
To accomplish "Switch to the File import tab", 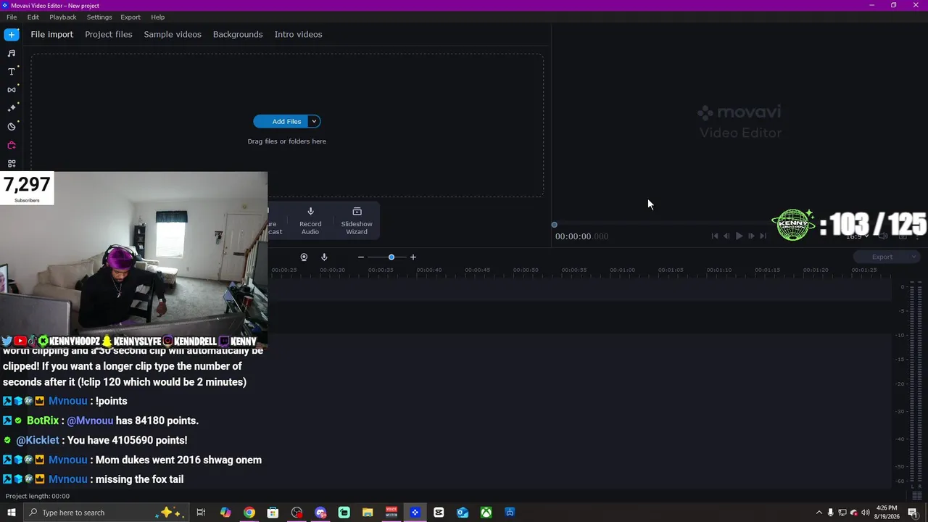I will [52, 34].
